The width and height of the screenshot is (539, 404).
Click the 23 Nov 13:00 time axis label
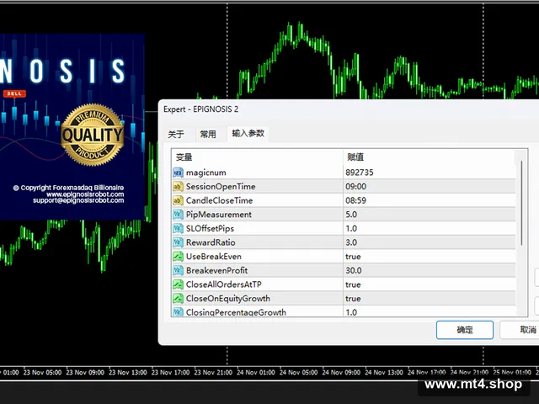coord(127,372)
